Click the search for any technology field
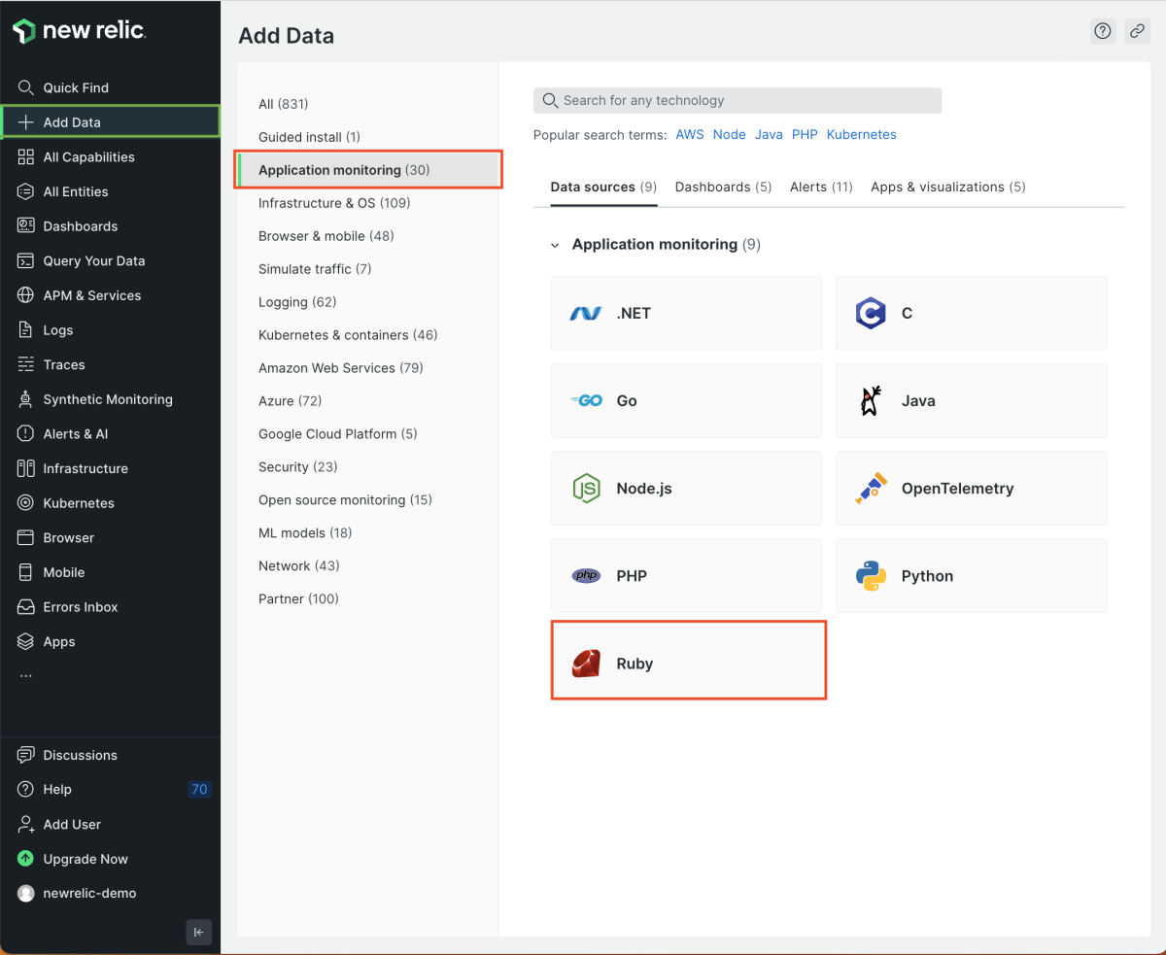Viewport: 1166px width, 955px height. click(x=738, y=100)
